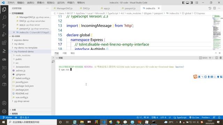Open the timeline history icon in editor toolbar
The image size is (223, 125).
point(210,8)
